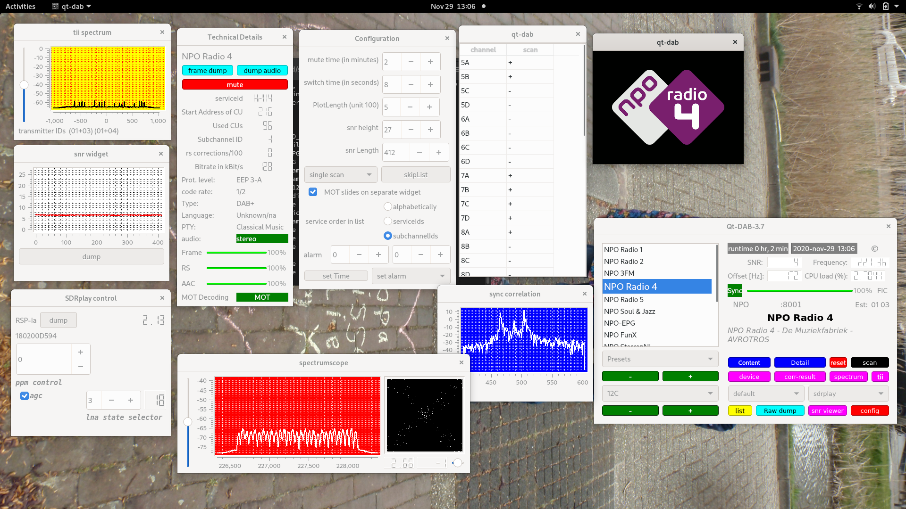Open the 12C channel dropdown
Screen dimensions: 906x509
660,393
